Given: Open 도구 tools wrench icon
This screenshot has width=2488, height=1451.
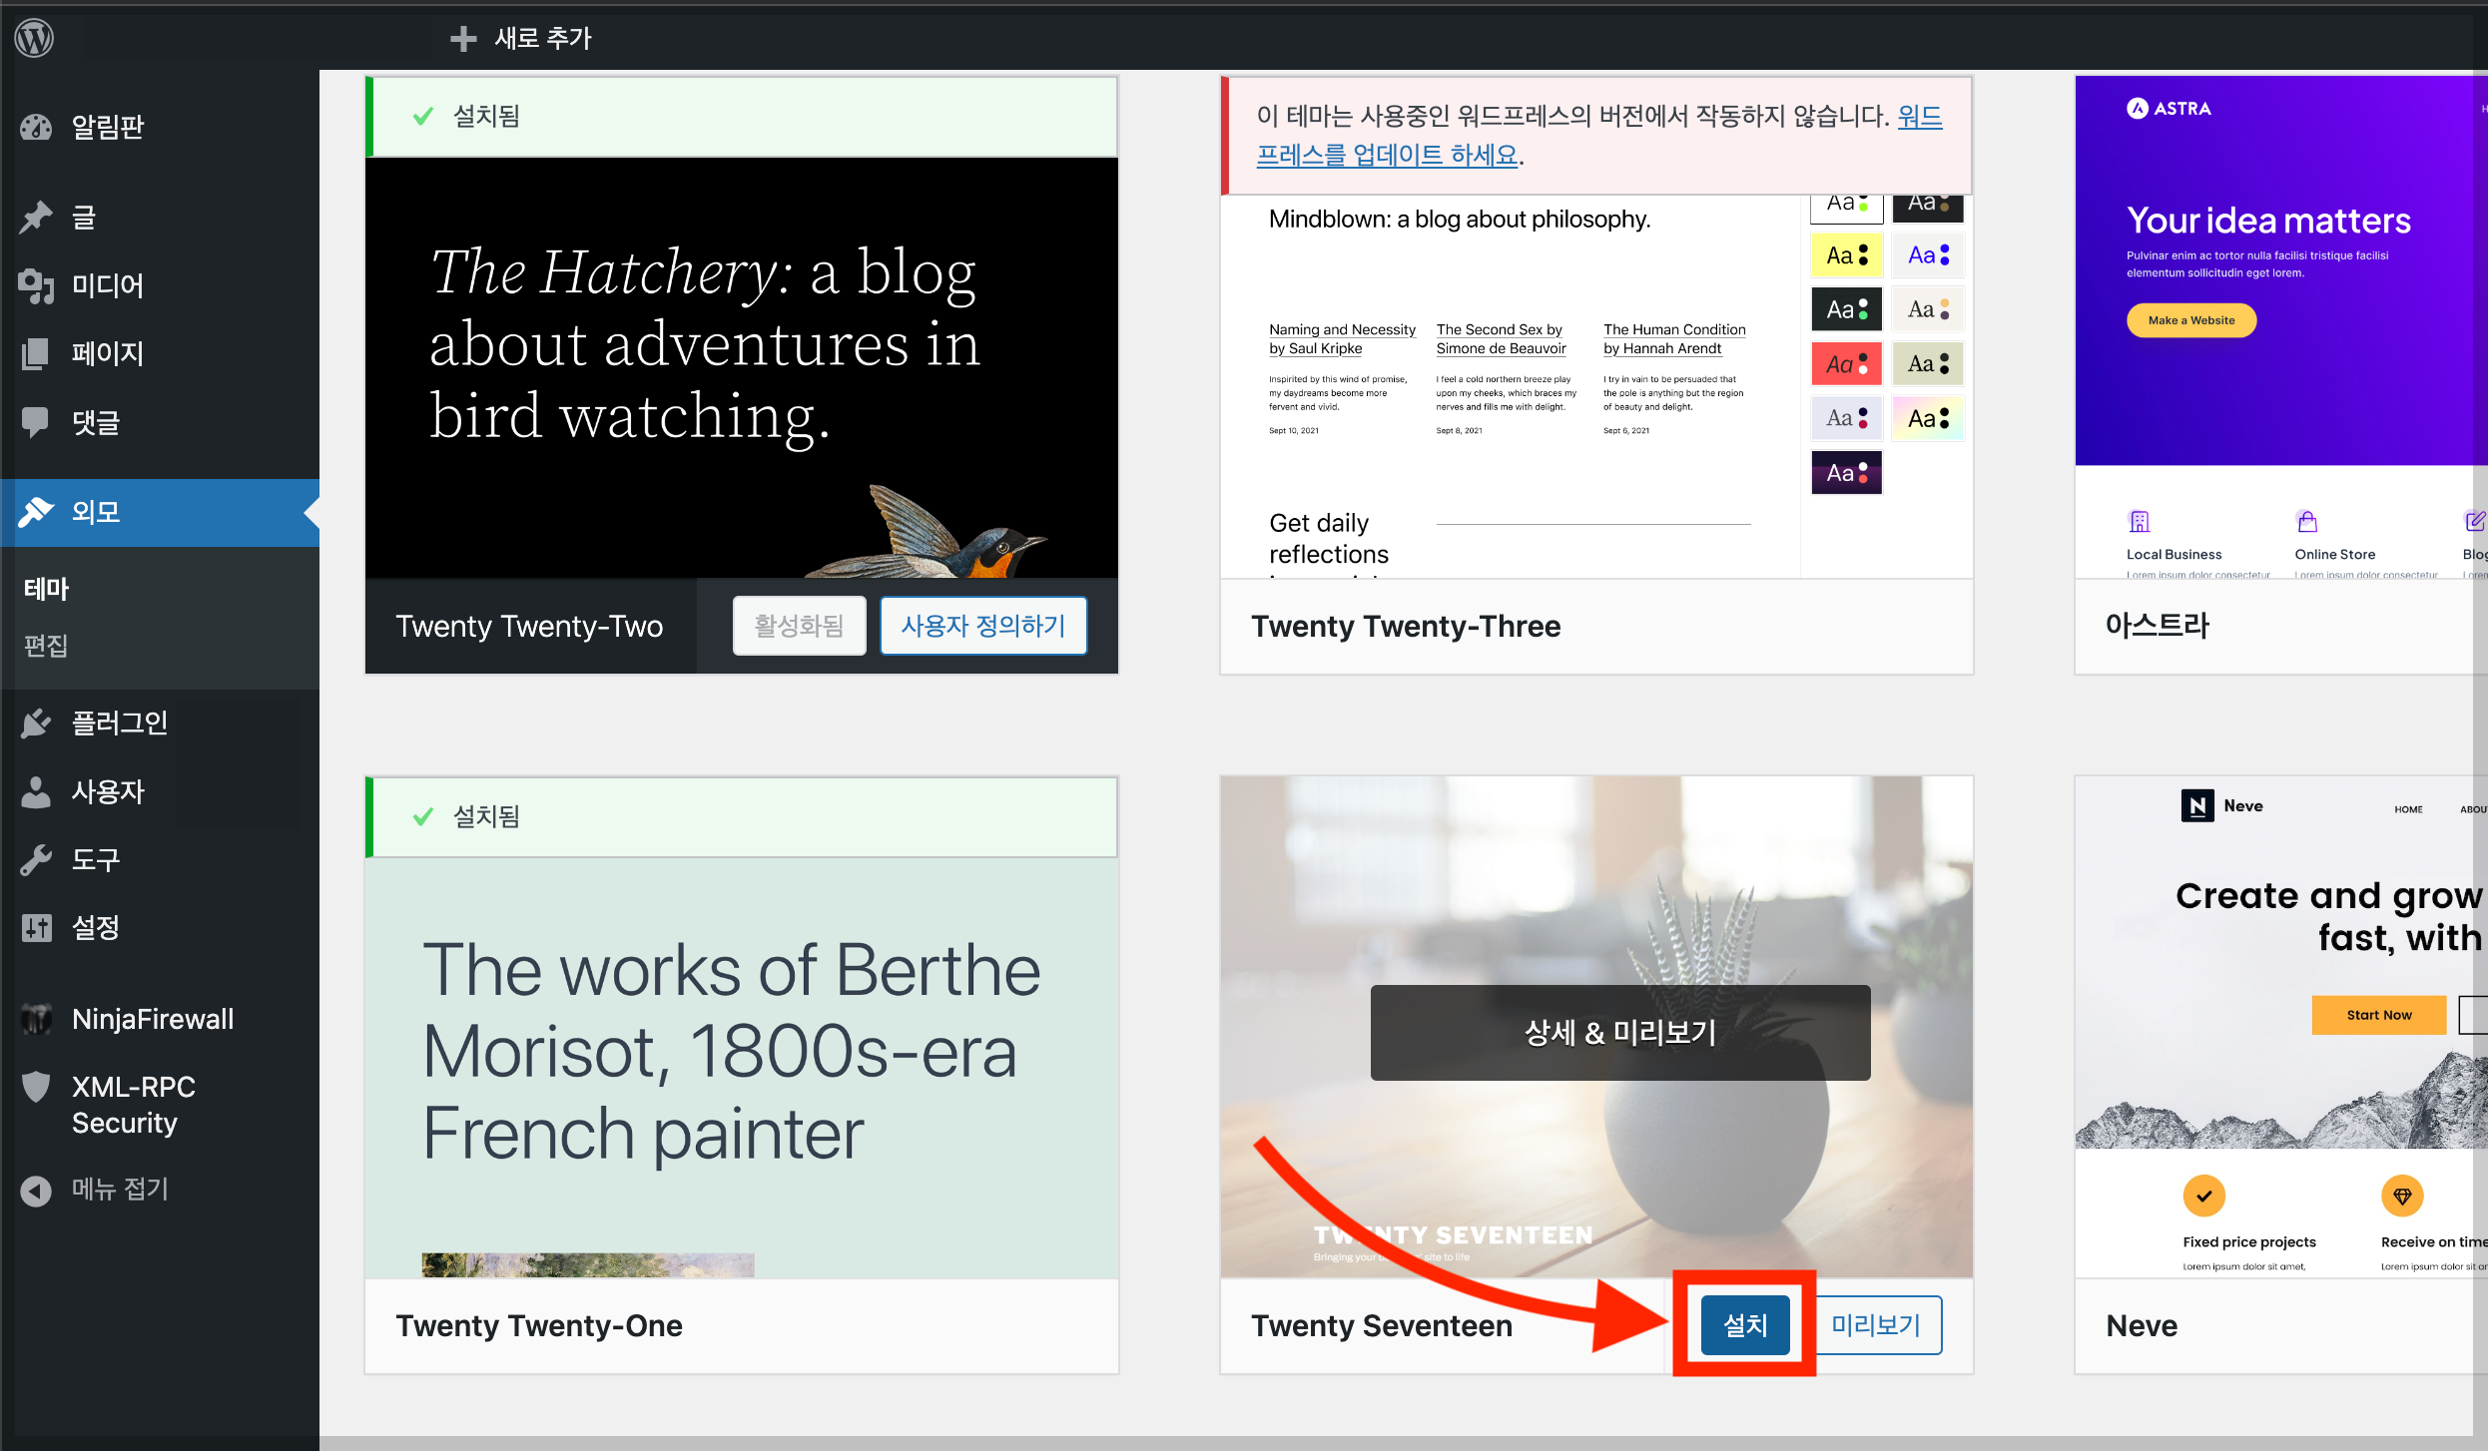Looking at the screenshot, I should coord(36,859).
